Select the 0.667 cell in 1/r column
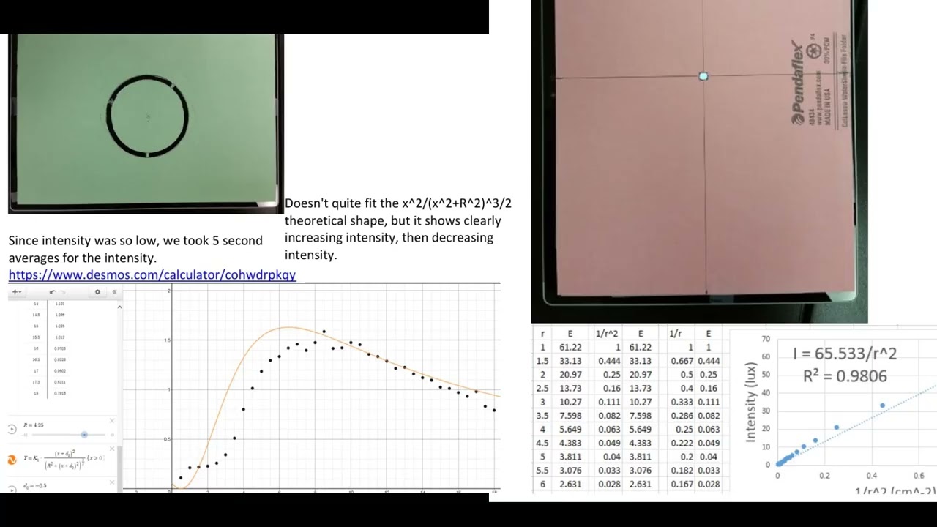 (682, 361)
